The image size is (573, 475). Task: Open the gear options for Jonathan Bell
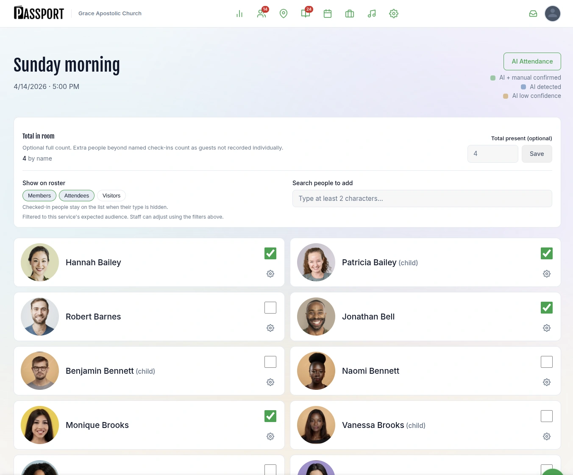547,328
